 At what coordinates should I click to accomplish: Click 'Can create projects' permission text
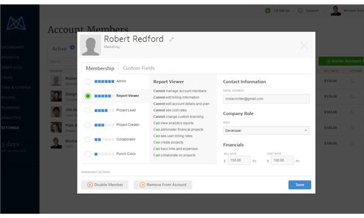(x=168, y=142)
